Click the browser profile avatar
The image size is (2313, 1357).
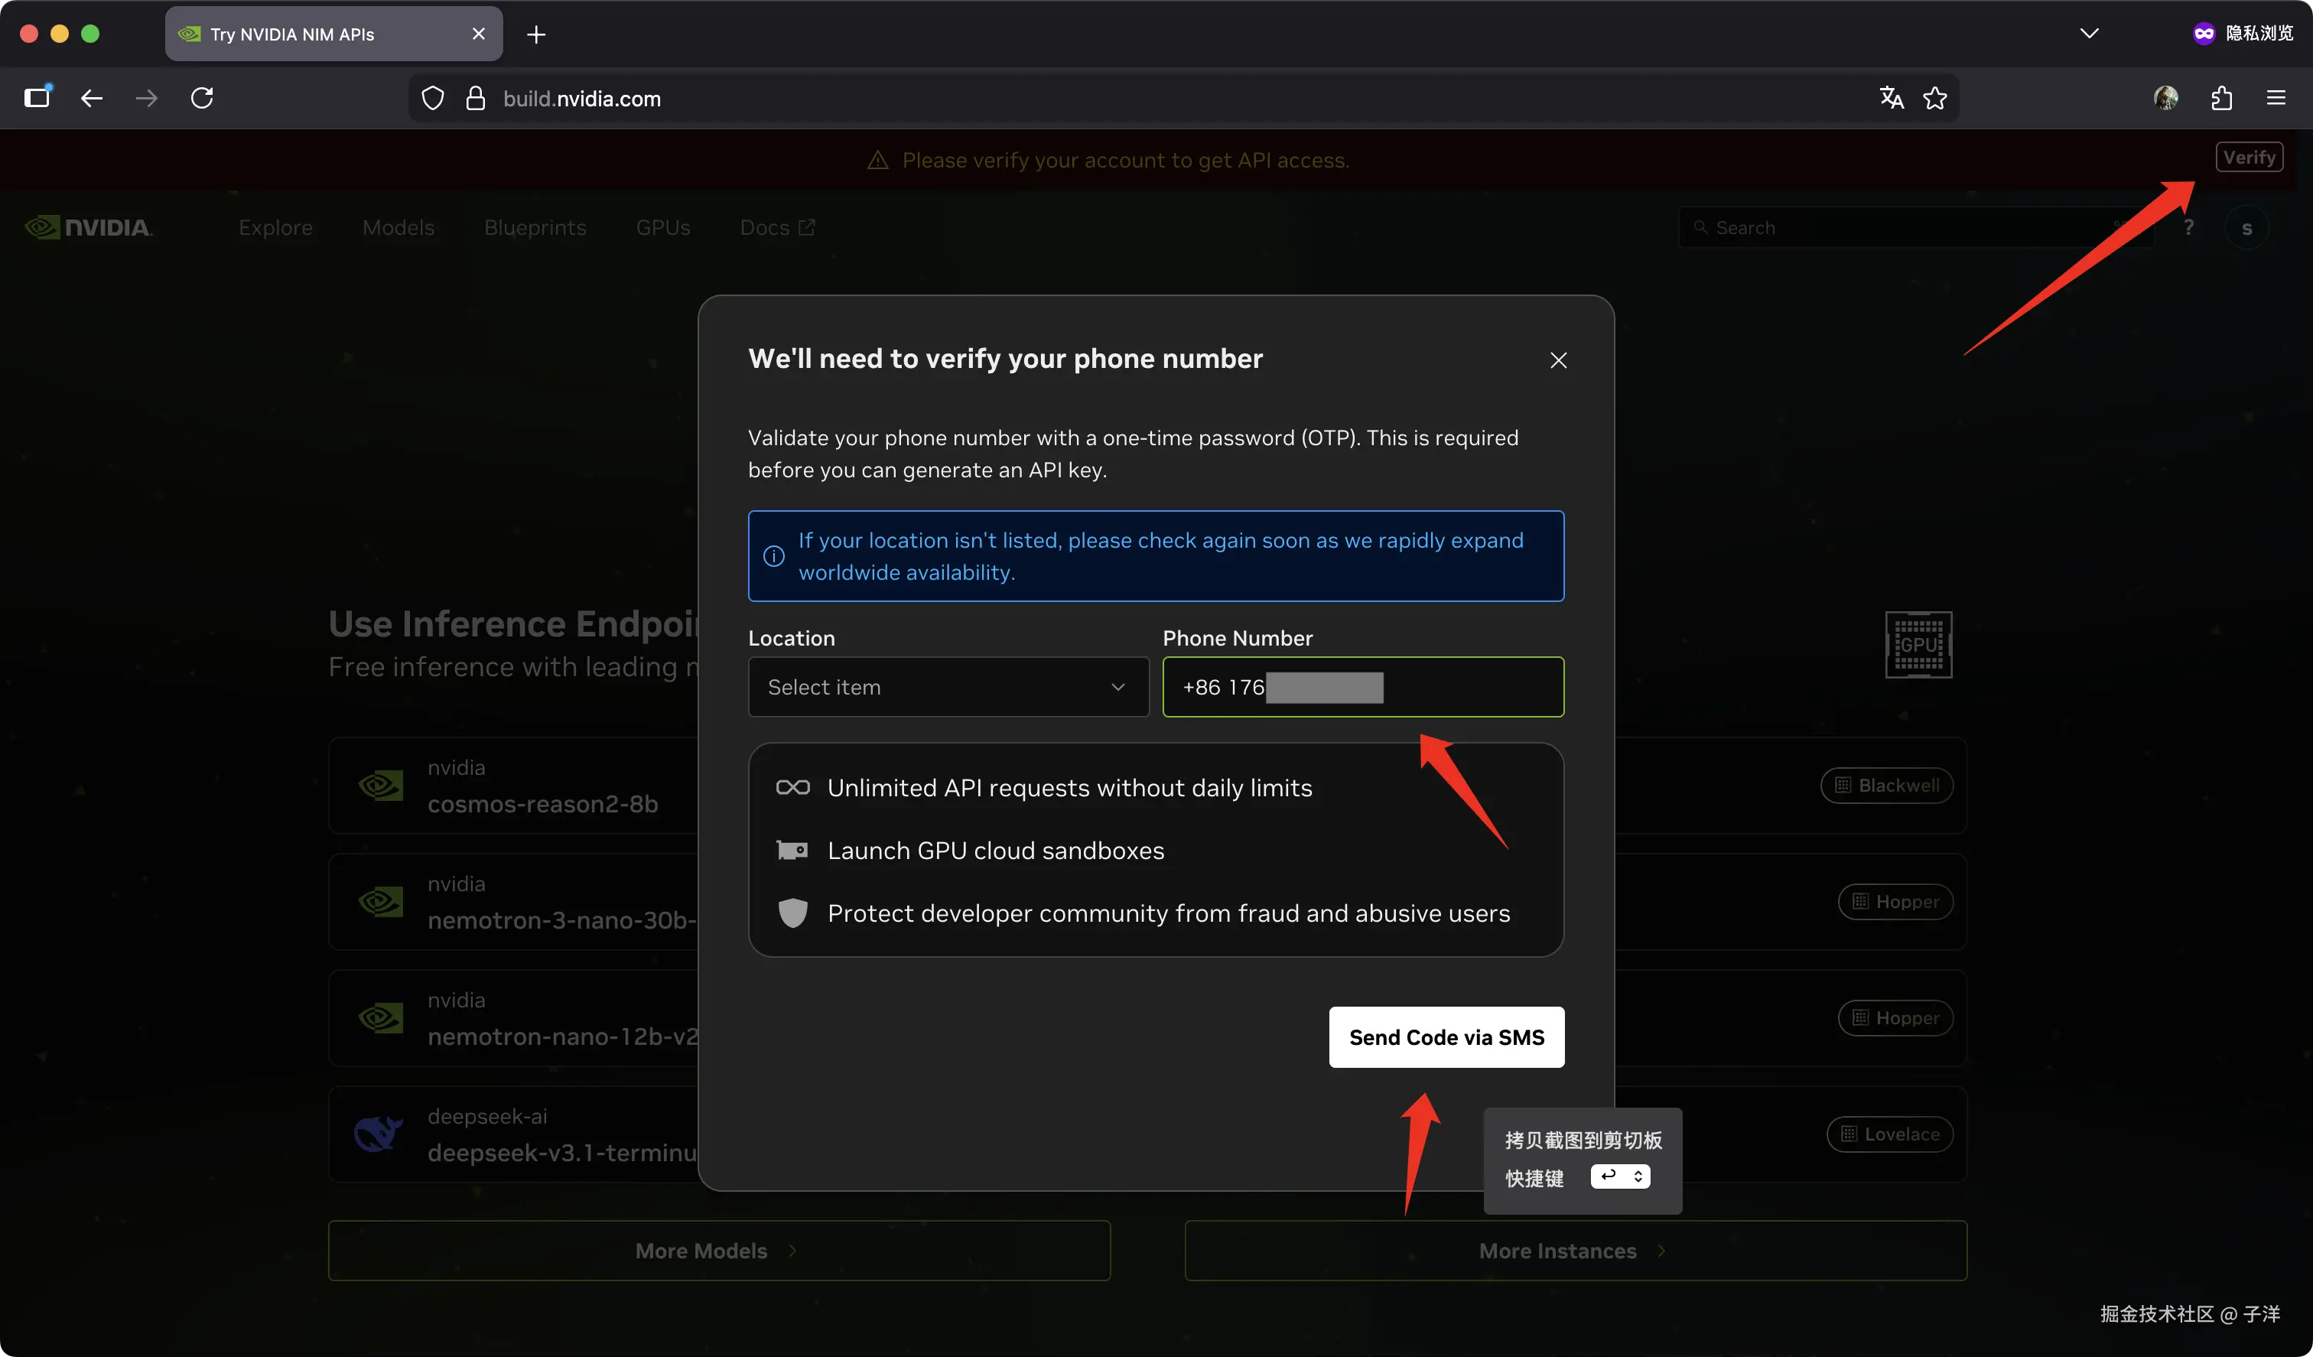point(2165,98)
